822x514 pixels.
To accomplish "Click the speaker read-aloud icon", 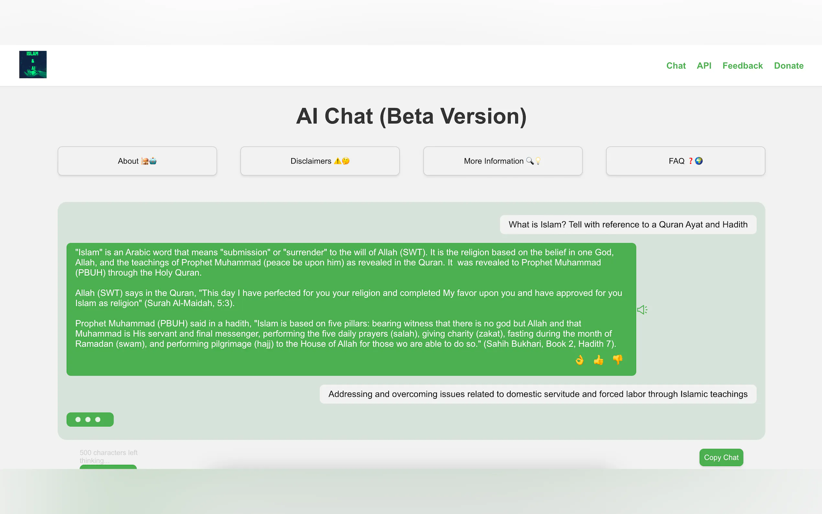I will 642,310.
